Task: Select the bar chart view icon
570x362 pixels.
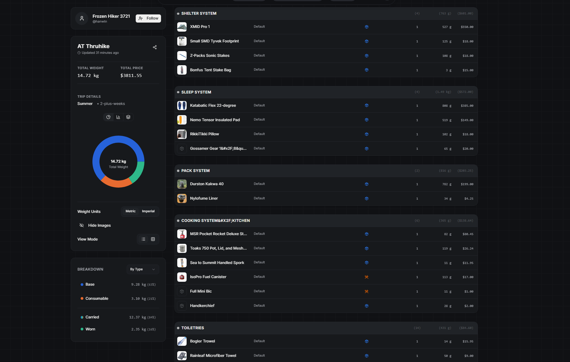Action: click(x=118, y=117)
